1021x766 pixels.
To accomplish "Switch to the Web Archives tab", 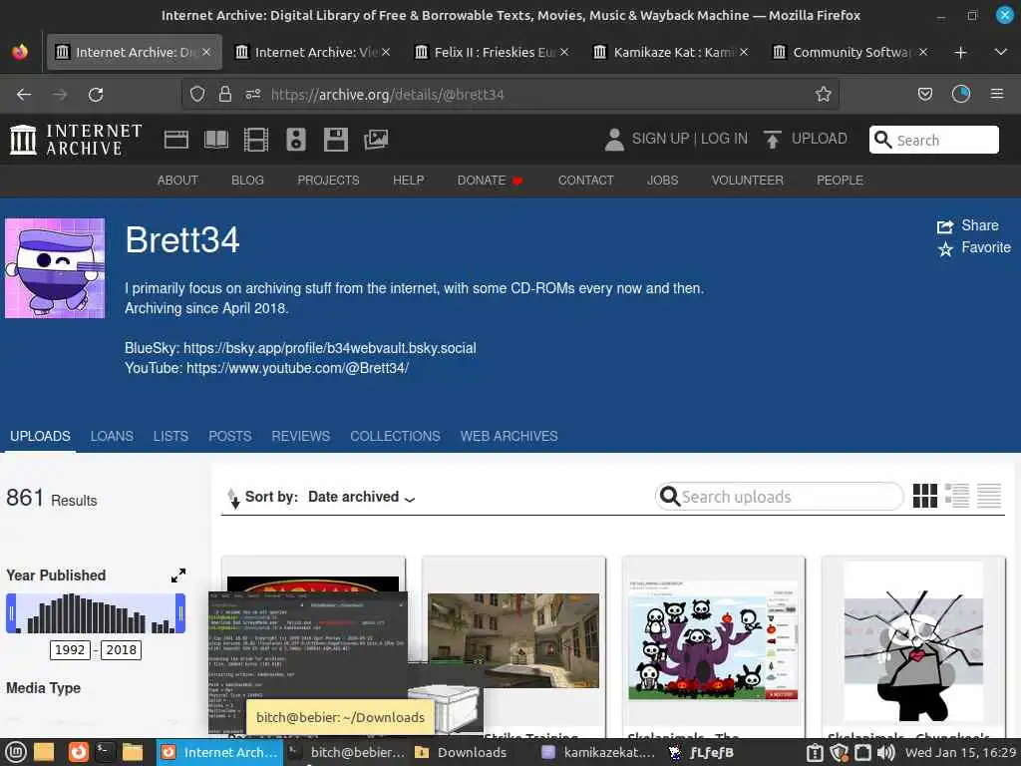I will point(510,437).
